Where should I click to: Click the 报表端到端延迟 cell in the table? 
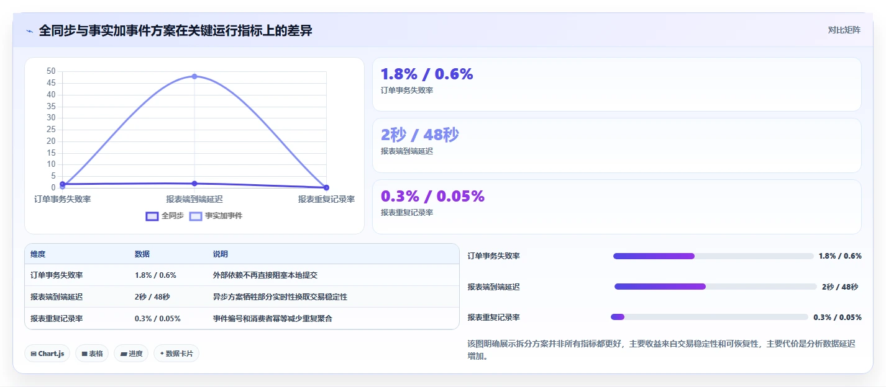click(57, 296)
